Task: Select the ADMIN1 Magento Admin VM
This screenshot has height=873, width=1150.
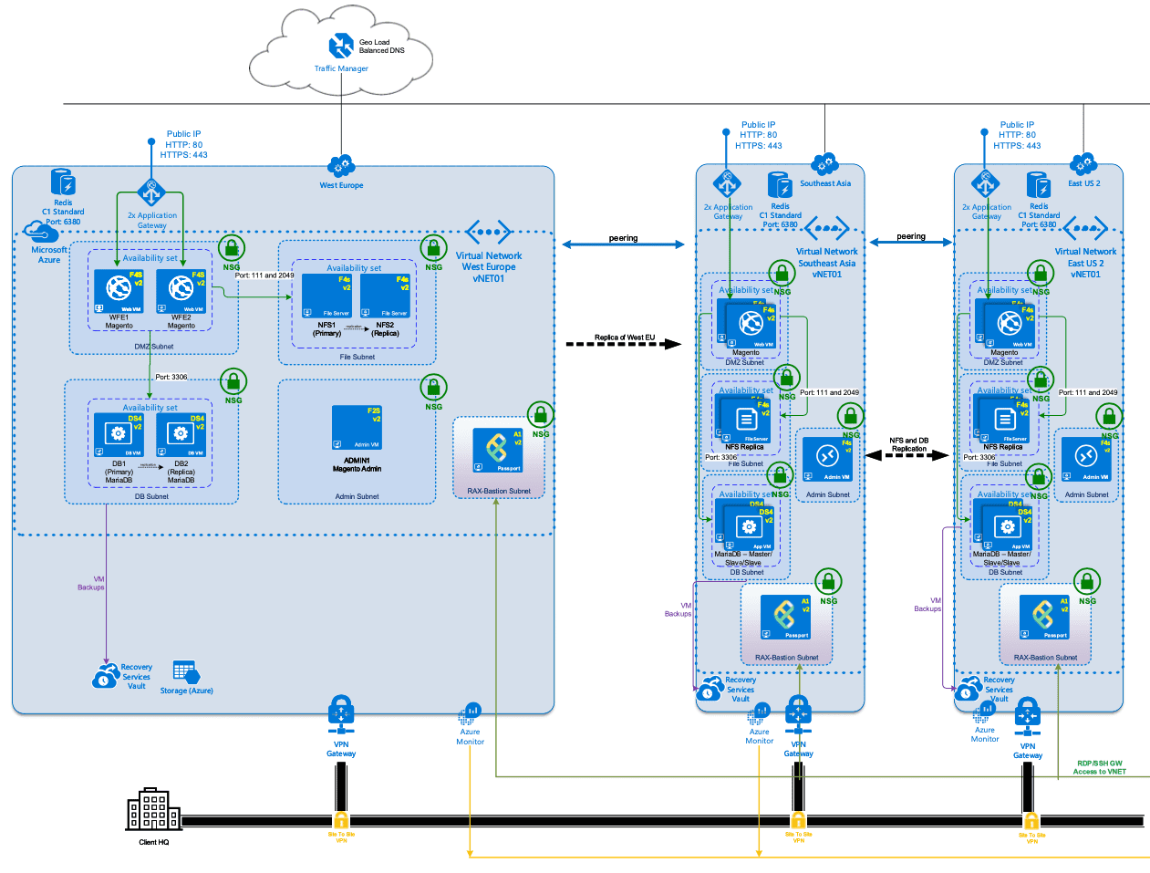Action: [x=357, y=427]
